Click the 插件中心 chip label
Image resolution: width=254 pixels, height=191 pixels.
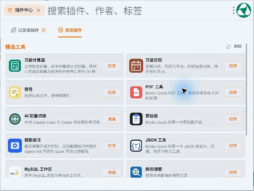point(24,10)
